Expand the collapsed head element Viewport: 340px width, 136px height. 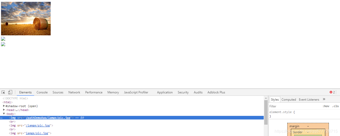[x=4, y=110]
